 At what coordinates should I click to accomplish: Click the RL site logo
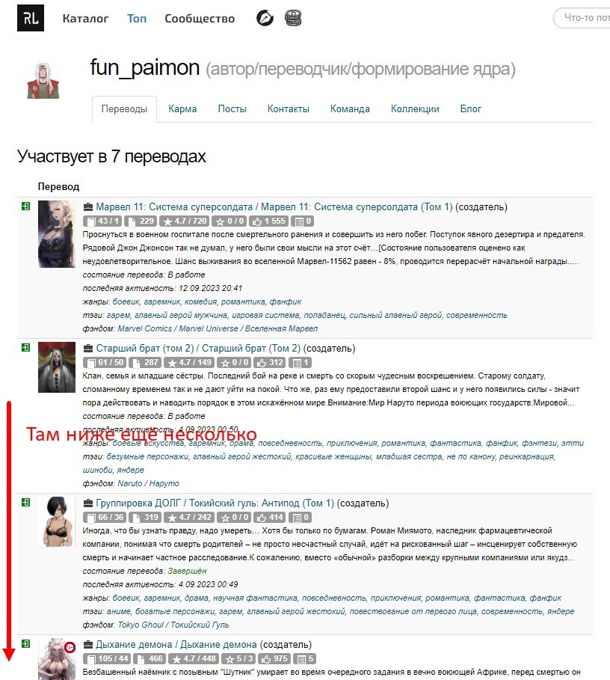31,18
